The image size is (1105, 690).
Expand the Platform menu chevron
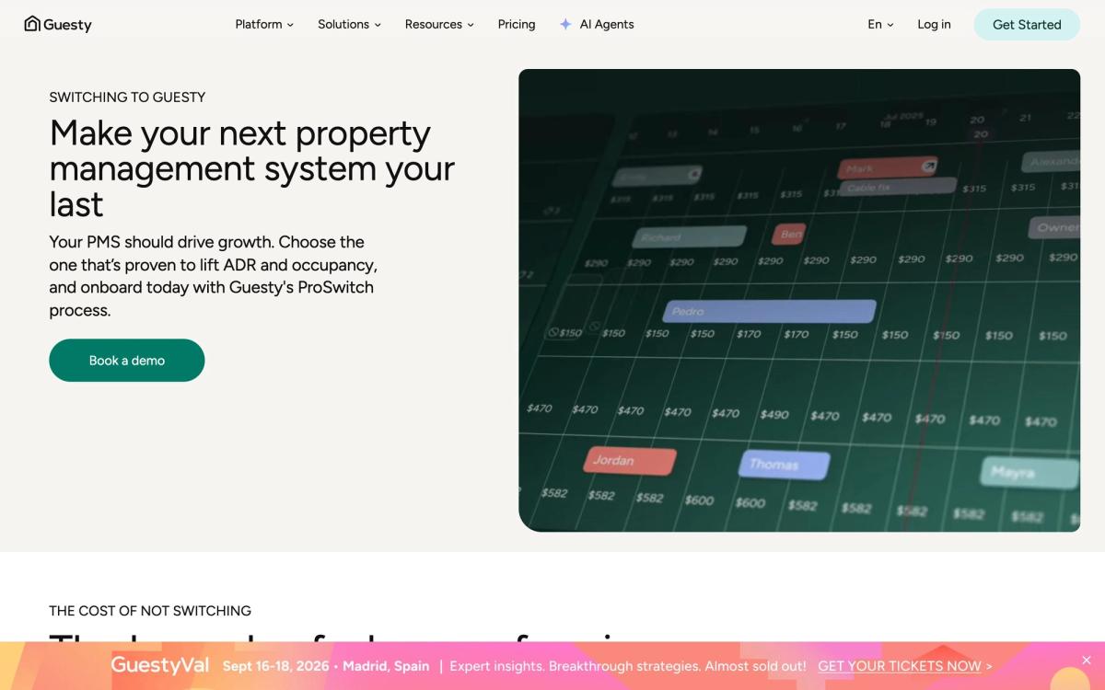(x=290, y=25)
